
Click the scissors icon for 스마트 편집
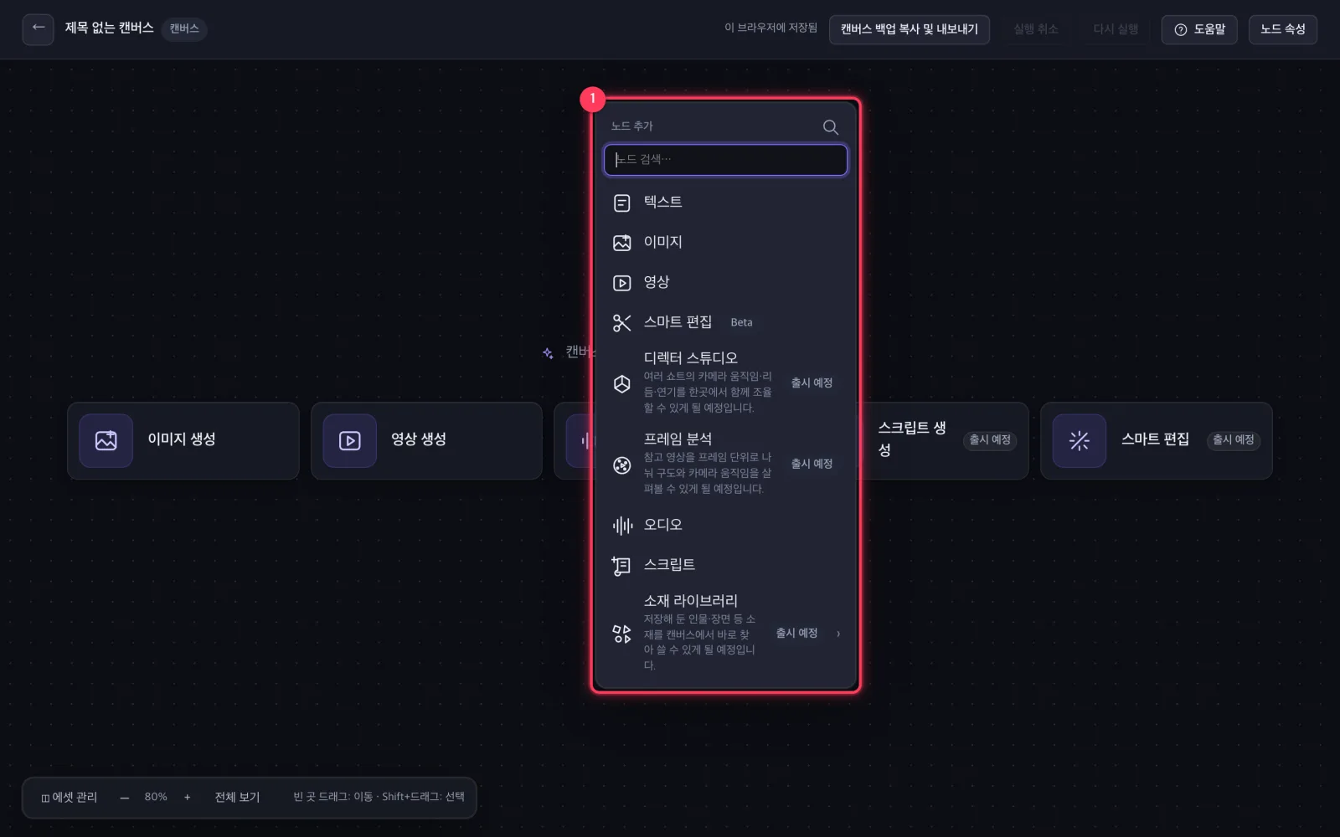pyautogui.click(x=621, y=323)
